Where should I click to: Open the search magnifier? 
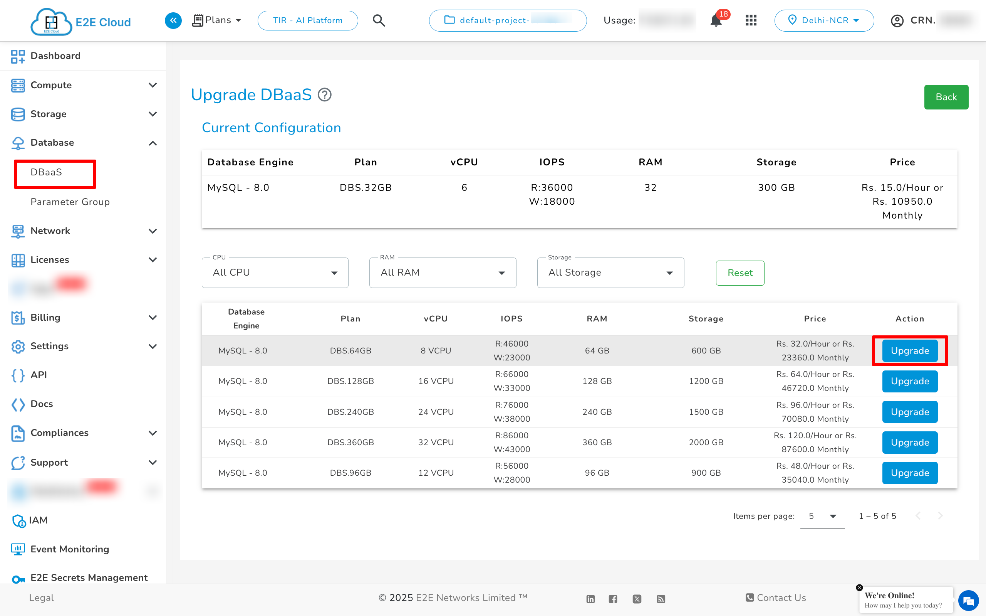coord(379,20)
